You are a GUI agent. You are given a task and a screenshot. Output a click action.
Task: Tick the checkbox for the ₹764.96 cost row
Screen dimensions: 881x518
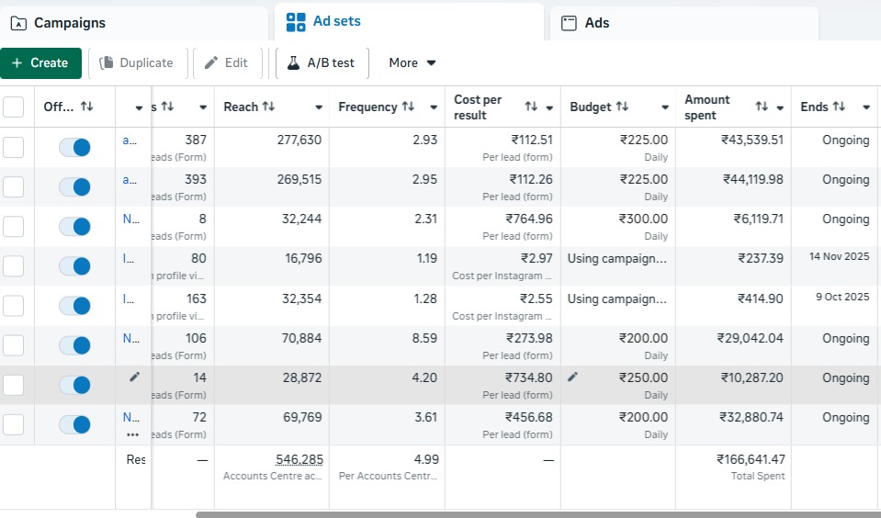14,227
